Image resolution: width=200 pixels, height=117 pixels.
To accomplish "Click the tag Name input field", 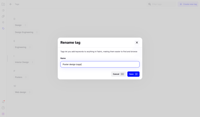I will (x=100, y=64).
